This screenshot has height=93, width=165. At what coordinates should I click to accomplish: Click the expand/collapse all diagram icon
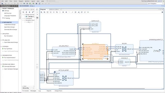[x=63, y=12]
